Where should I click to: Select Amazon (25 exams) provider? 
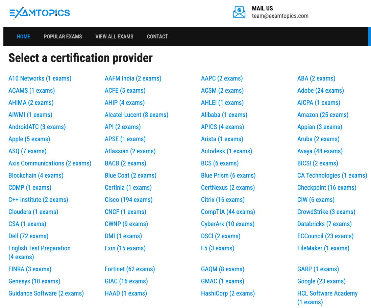tap(323, 115)
